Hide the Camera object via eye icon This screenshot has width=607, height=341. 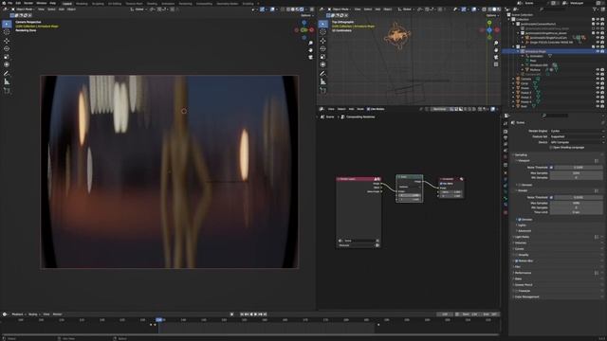(x=598, y=79)
